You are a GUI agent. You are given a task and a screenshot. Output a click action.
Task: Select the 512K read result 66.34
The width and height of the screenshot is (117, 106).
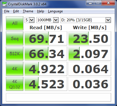click(x=46, y=54)
